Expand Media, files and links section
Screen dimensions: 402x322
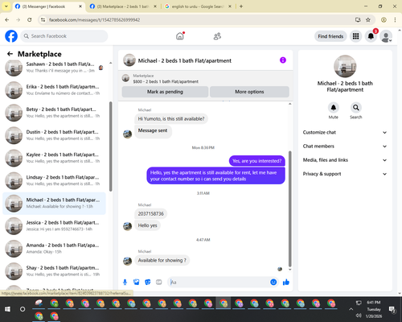345,160
